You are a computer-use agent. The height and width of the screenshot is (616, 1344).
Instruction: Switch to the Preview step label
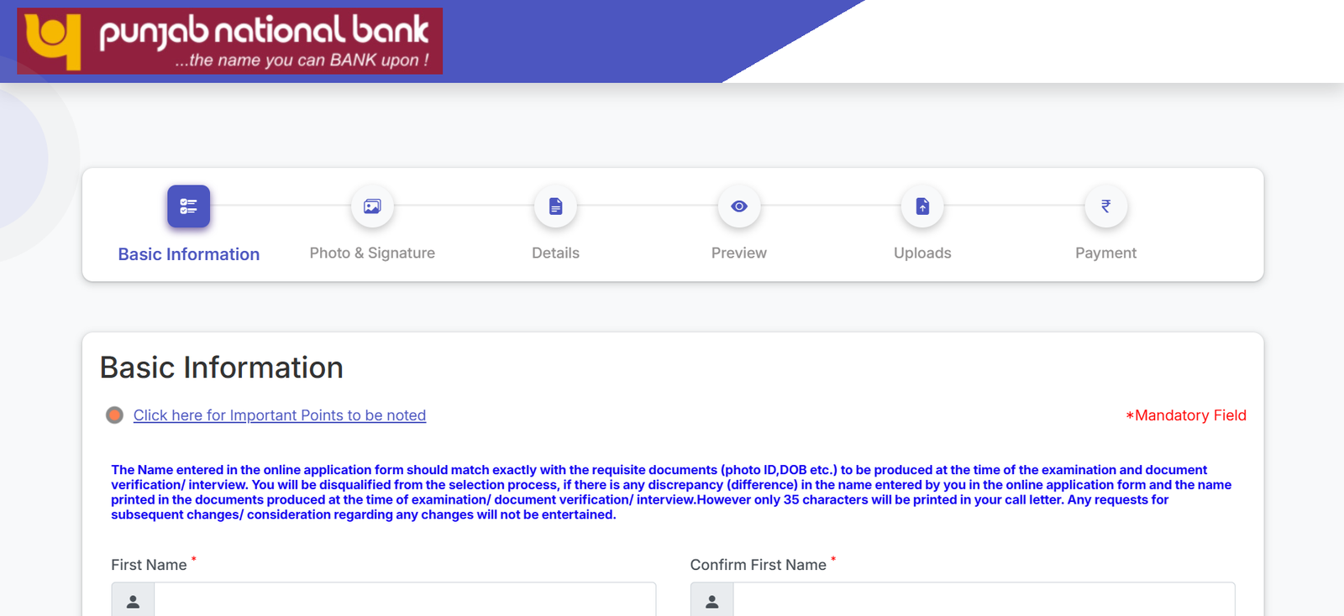(x=739, y=253)
